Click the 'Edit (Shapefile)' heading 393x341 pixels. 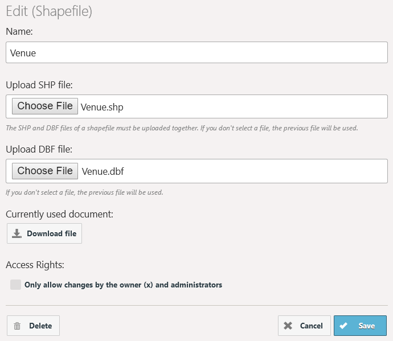pyautogui.click(x=49, y=11)
